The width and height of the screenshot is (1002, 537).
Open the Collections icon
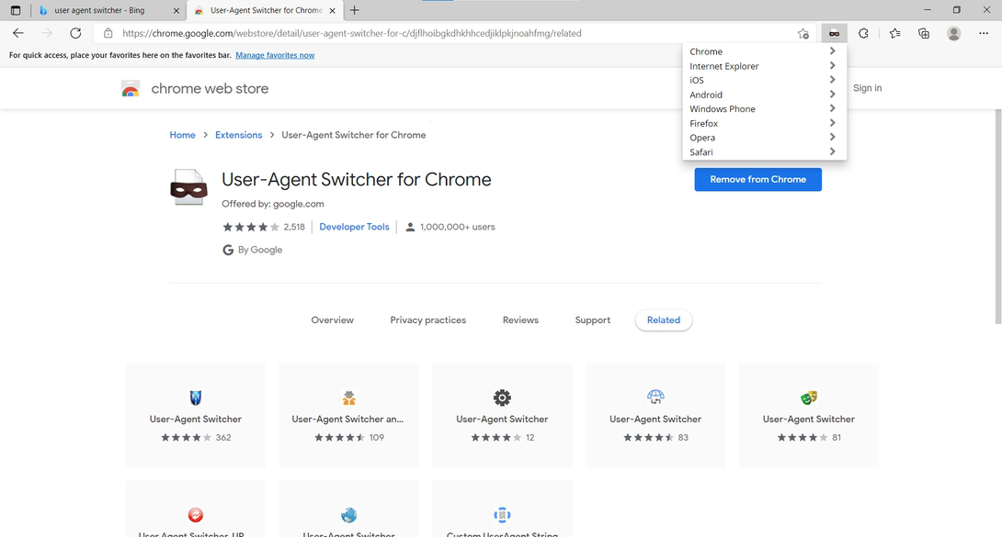tap(924, 33)
